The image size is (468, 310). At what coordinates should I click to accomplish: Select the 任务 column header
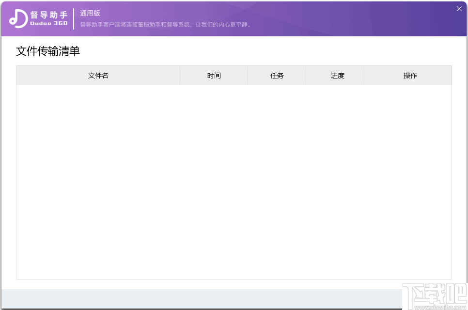point(277,76)
